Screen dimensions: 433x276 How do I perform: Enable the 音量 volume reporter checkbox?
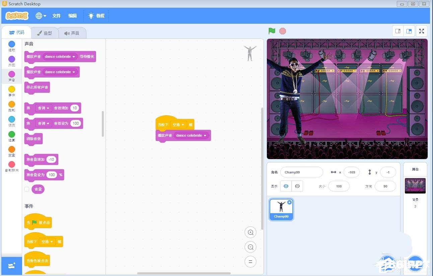27,189
